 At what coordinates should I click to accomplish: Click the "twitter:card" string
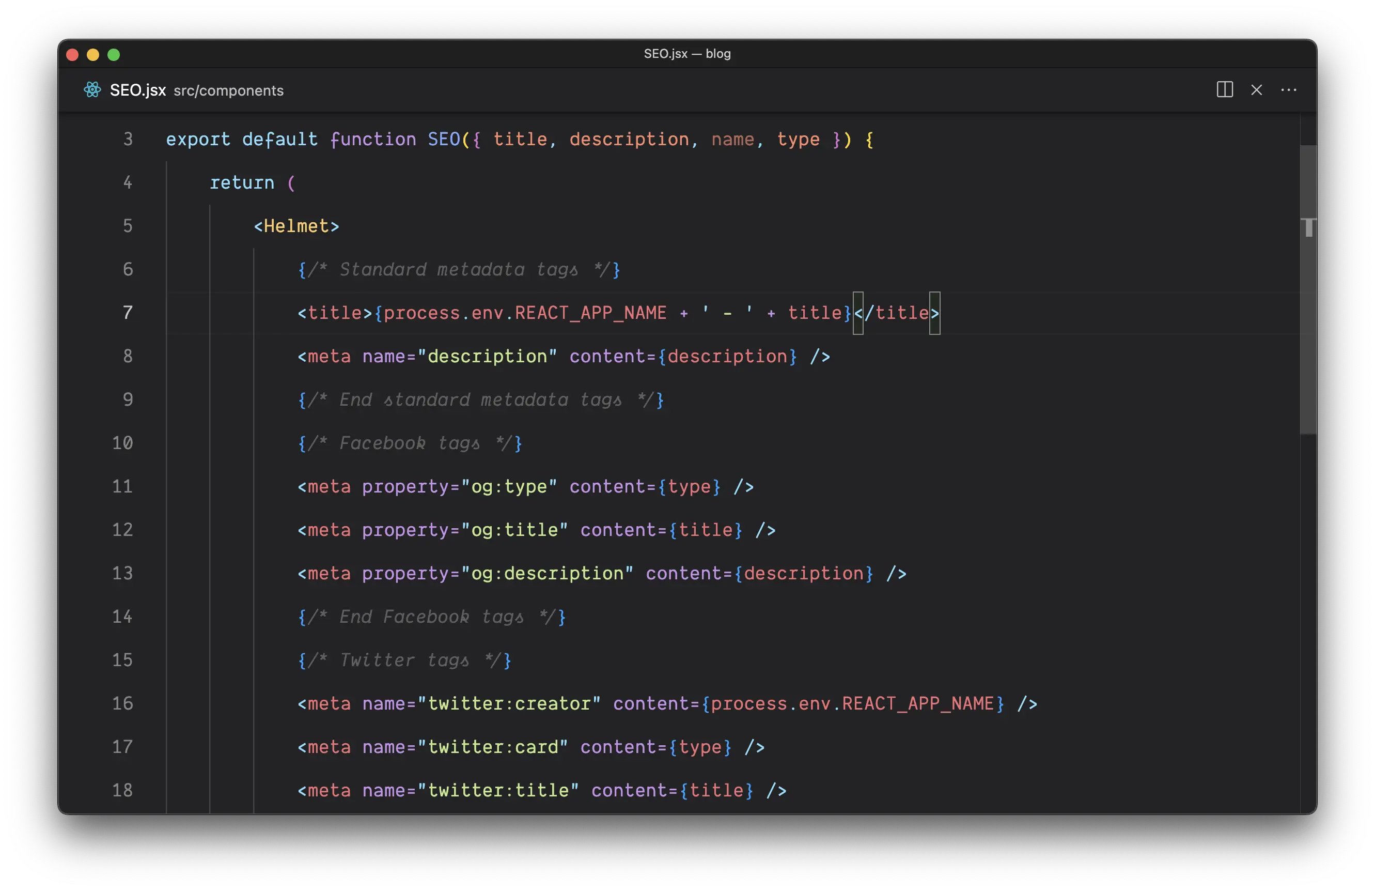[492, 746]
